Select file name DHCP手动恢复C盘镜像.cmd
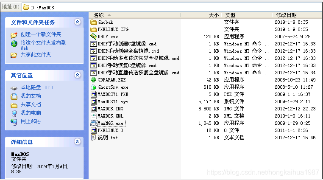This screenshot has height=180, width=323. [x=127, y=65]
